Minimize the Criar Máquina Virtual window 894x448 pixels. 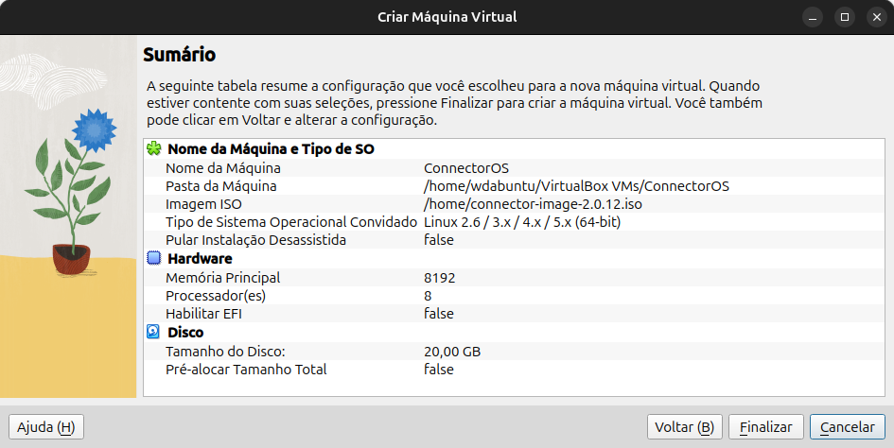click(x=813, y=17)
